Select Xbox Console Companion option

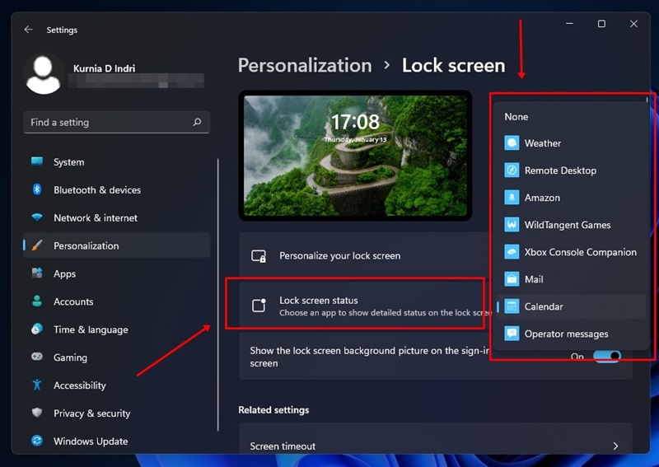(x=570, y=252)
